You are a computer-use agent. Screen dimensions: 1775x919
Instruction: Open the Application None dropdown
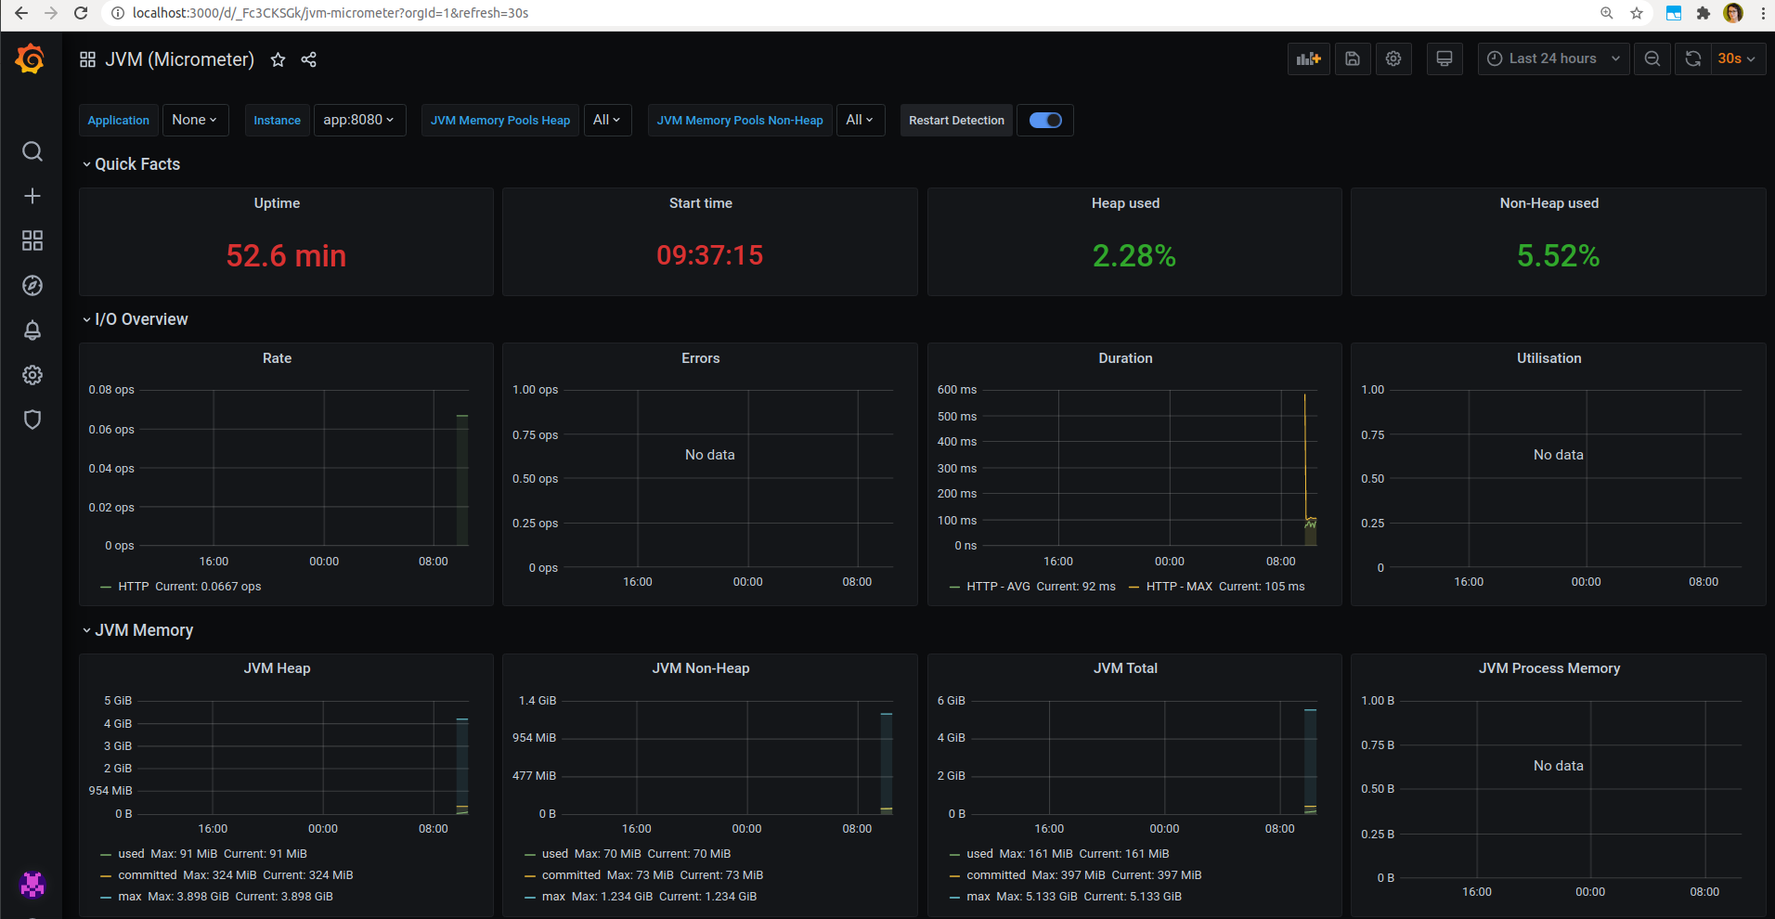click(x=195, y=120)
